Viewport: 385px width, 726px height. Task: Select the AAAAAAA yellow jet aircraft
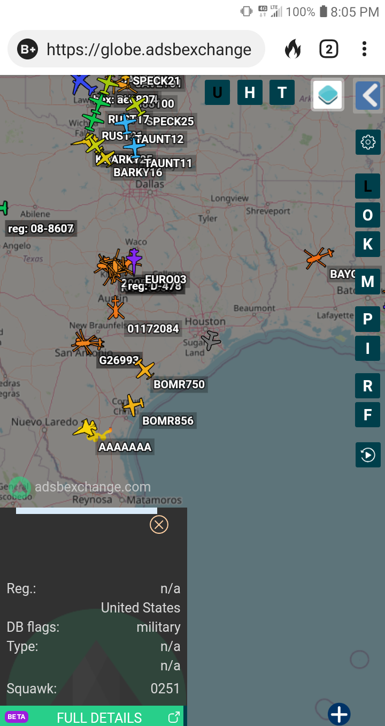tap(86, 428)
